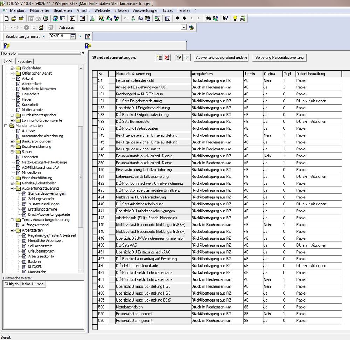Click the plain funnel filter icon
The width and height of the screenshot is (350, 340).
pos(187,58)
